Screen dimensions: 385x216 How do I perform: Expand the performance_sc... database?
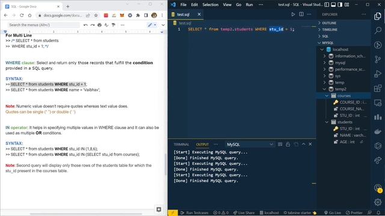[x=325, y=70]
